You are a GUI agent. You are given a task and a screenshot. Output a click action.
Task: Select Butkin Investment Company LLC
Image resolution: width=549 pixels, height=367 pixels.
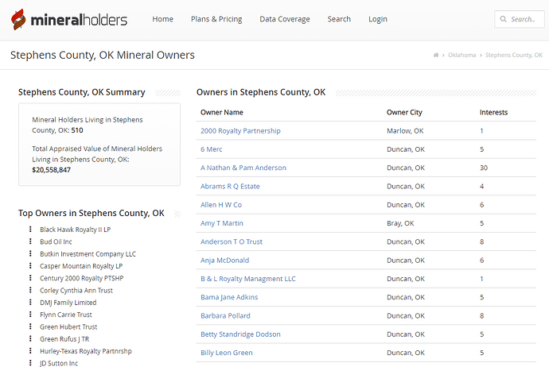[x=88, y=254]
